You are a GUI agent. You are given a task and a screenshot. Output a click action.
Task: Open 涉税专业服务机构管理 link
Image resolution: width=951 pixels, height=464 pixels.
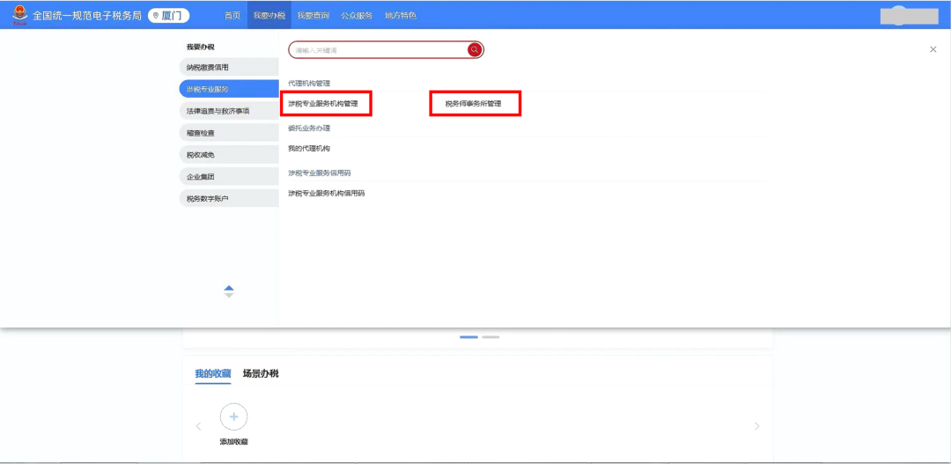pos(322,104)
